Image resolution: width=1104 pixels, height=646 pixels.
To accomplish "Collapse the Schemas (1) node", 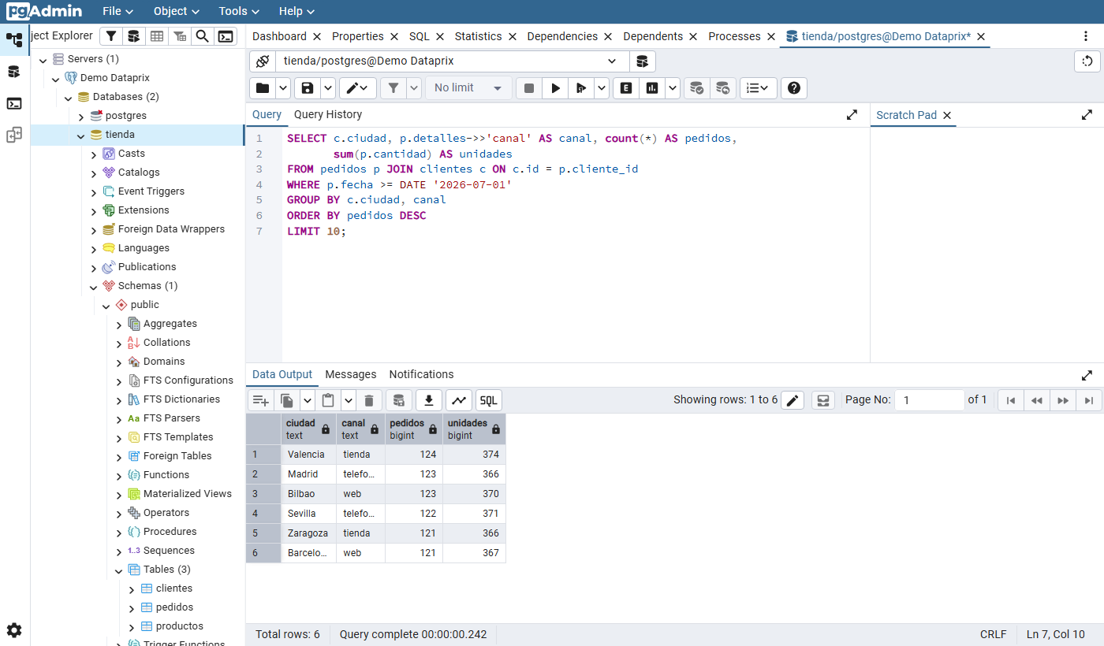I will coord(93,286).
